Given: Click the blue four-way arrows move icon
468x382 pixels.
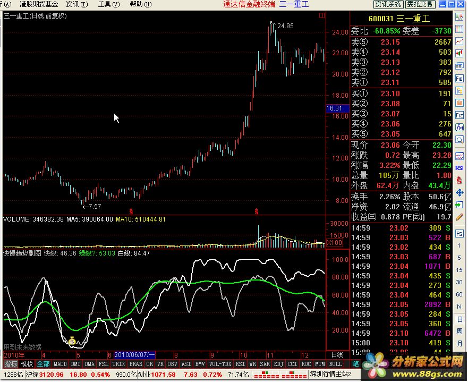Looking at the screenshot, I should [x=460, y=192].
